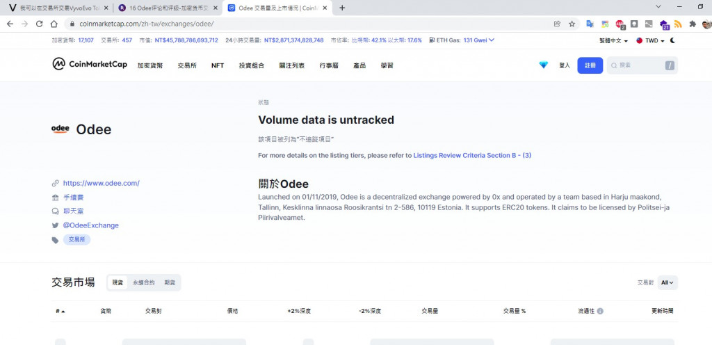Select the 期貨 market tab
This screenshot has height=345, width=712.
point(170,282)
